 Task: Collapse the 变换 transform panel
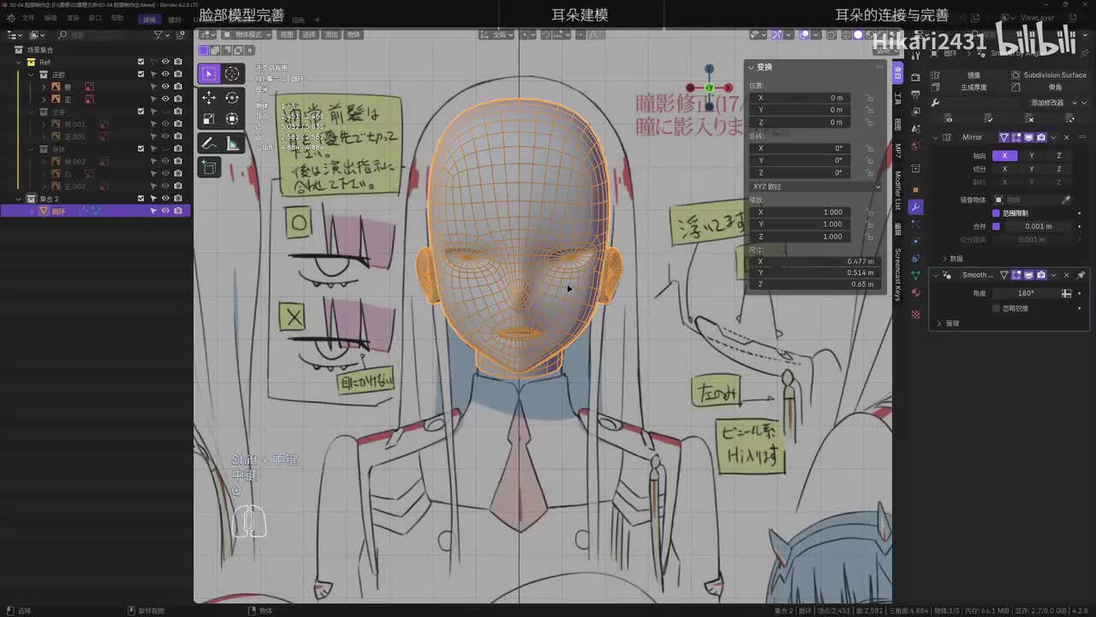pos(752,67)
